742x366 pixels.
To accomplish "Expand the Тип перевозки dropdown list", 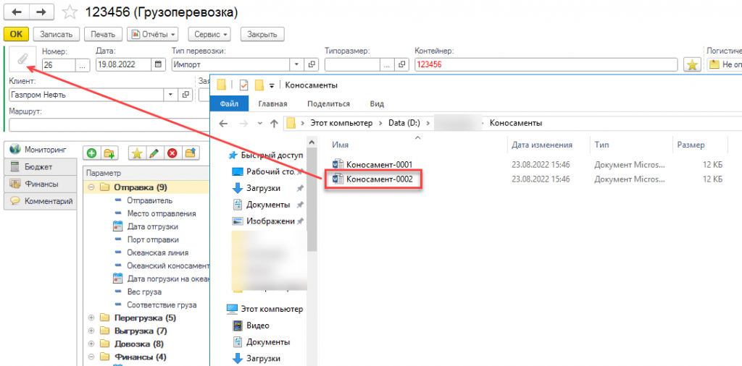I will click(296, 64).
